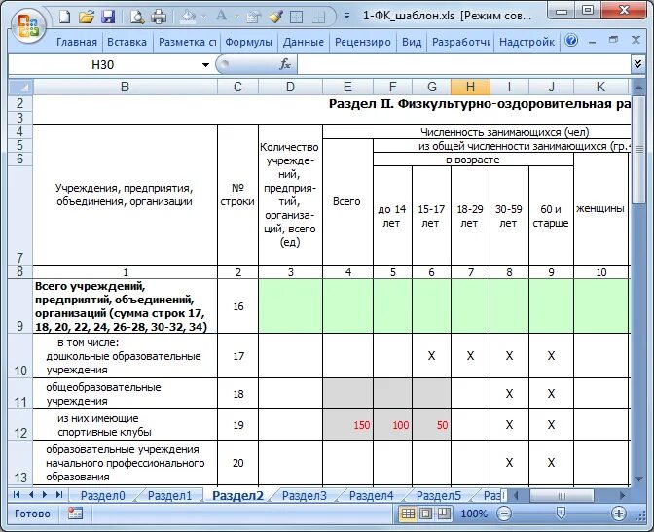654x532 pixels.
Task: Go to last sheet tab arrow
Action: pyautogui.click(x=59, y=495)
